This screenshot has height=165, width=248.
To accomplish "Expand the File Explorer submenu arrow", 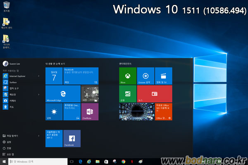I will (39, 135).
